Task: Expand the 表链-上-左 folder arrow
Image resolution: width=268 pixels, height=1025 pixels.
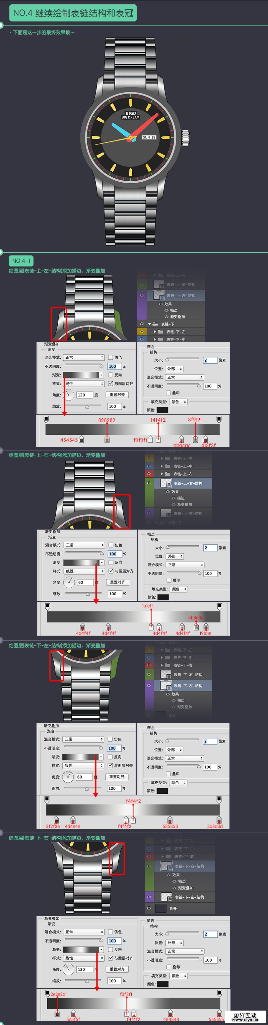Action: 162,459
